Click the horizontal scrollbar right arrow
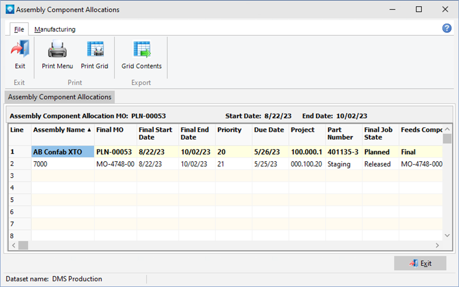459x287 pixels. coord(437,246)
